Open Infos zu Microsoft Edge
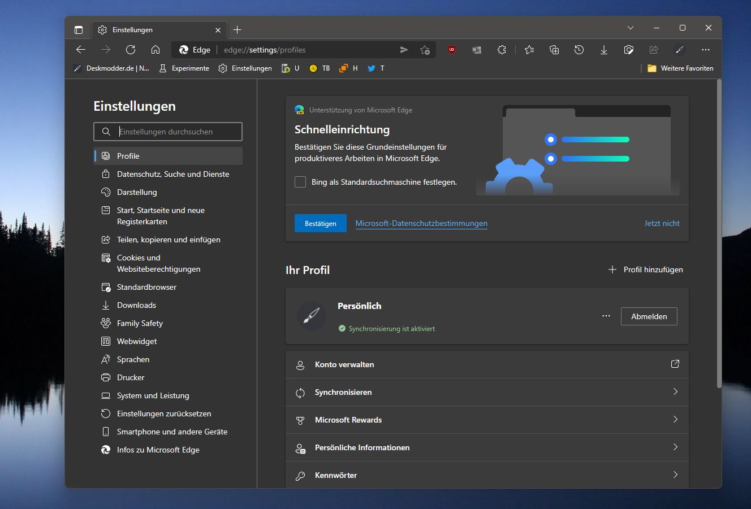Viewport: 751px width, 509px height. pos(168,450)
